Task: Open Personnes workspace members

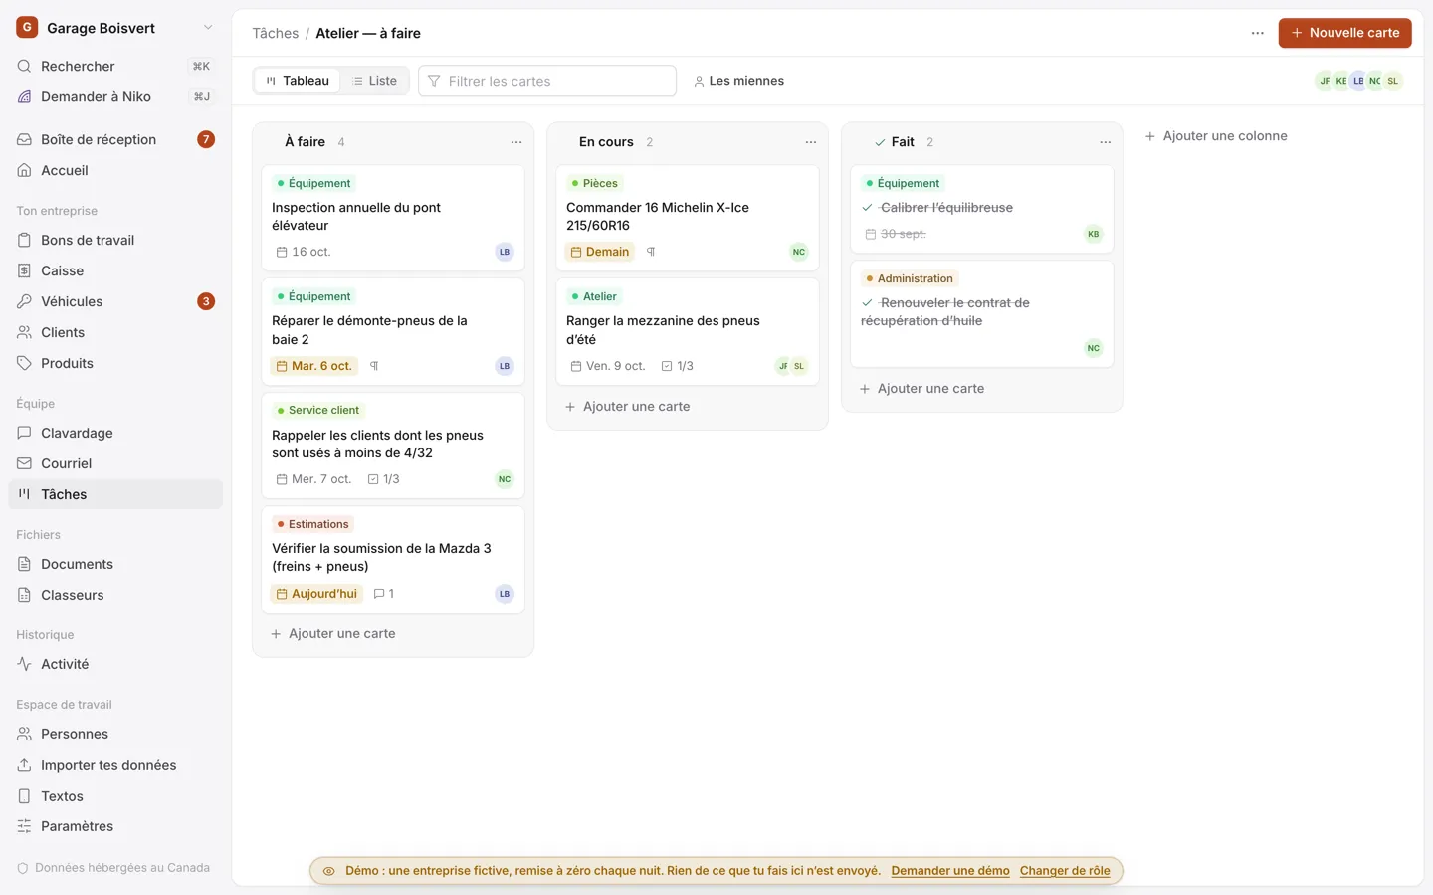Action: pos(115,734)
